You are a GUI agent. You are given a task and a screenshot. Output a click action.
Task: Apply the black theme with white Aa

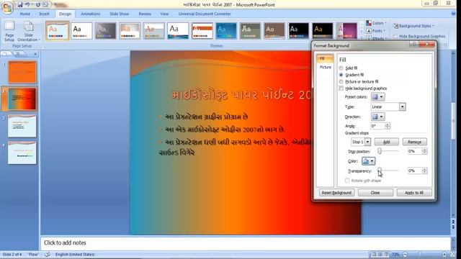pyautogui.click(x=298, y=31)
